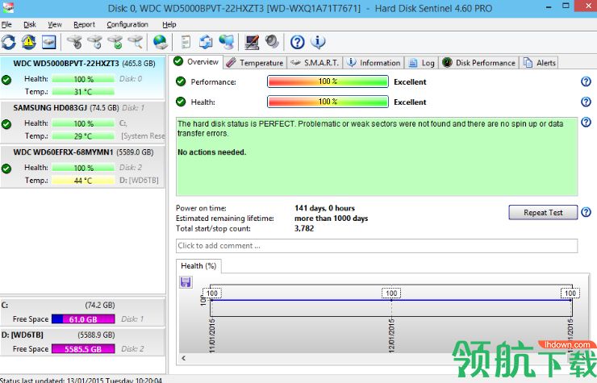Click the green check icon beside Health label
Viewport: 597px width, 383px height.
pos(181,102)
